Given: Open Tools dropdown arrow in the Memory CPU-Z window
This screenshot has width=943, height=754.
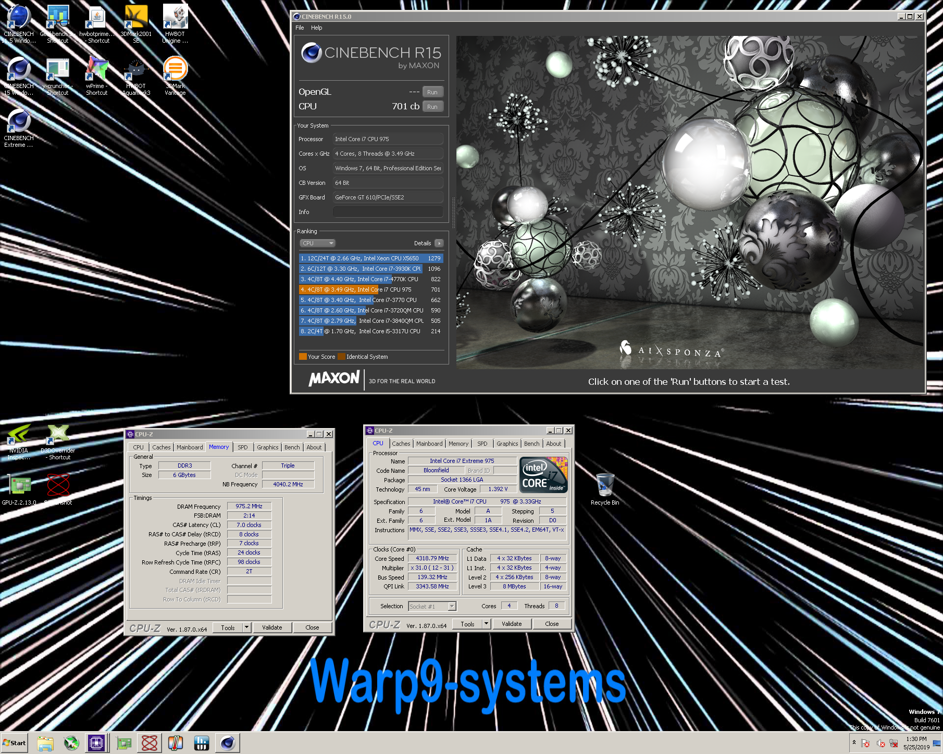Looking at the screenshot, I should click(x=247, y=627).
